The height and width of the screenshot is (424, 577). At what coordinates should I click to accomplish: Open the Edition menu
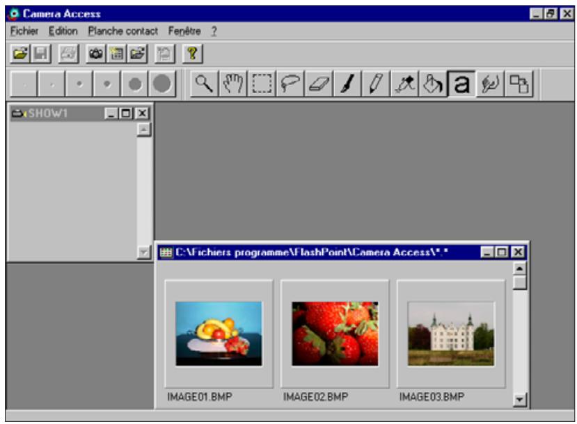point(63,31)
